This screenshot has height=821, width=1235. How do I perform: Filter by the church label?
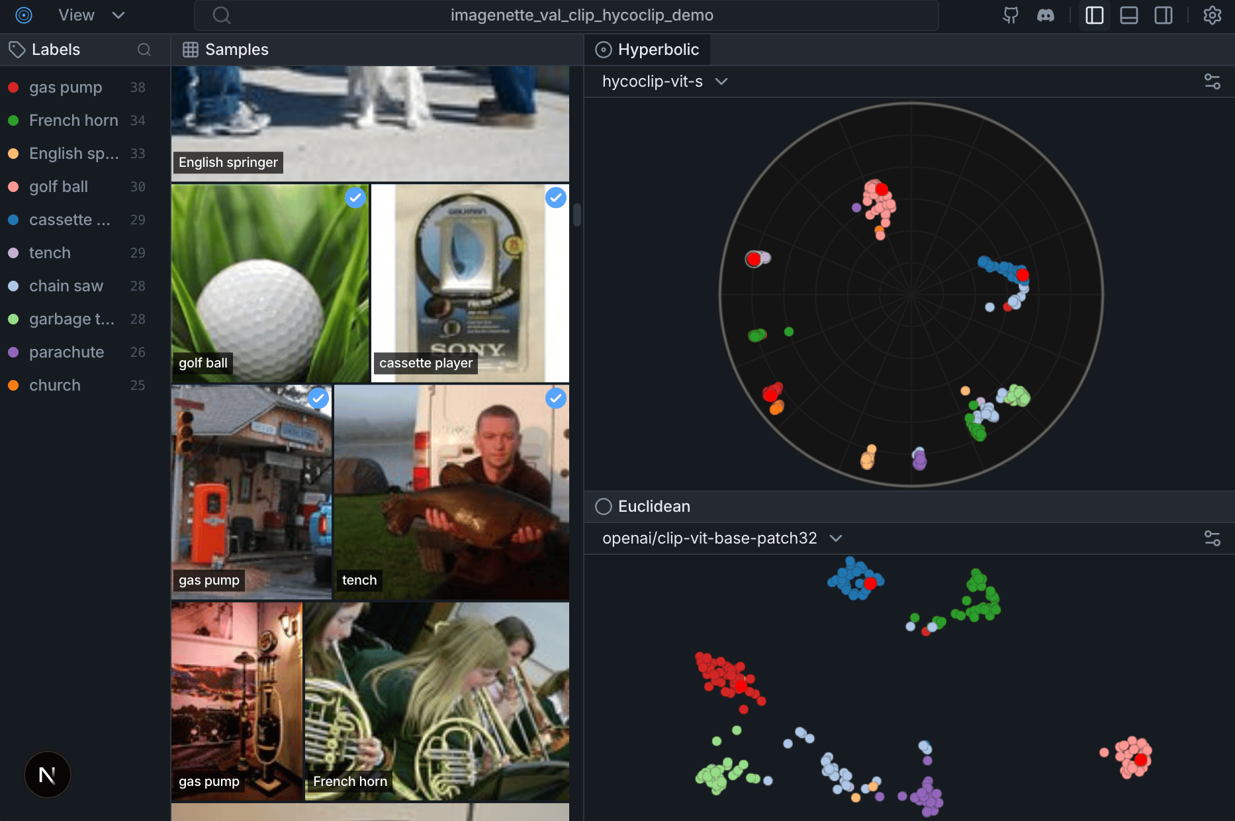pos(54,385)
